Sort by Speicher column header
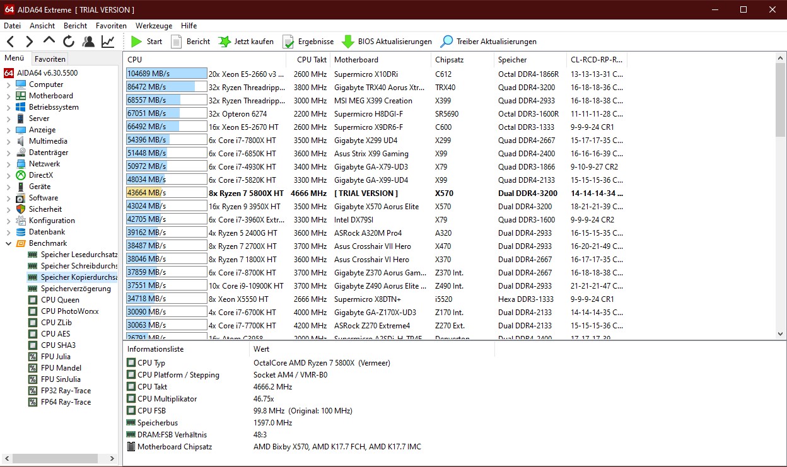The width and height of the screenshot is (787, 467). click(530, 60)
